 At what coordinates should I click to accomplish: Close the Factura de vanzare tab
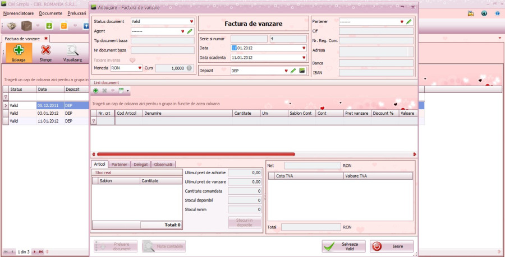[46, 38]
